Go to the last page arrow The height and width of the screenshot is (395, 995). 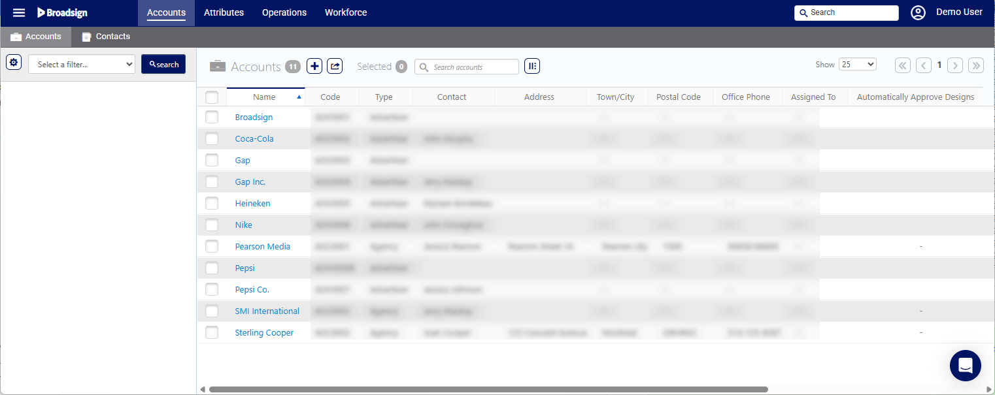[976, 65]
